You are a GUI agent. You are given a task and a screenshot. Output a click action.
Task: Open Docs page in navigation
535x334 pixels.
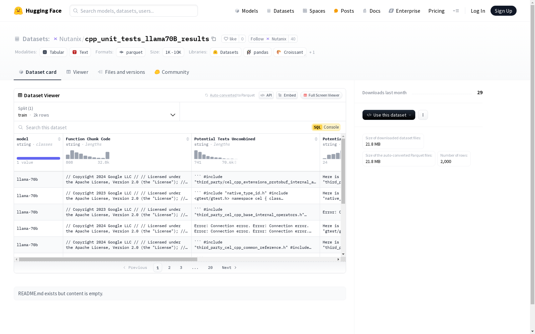pyautogui.click(x=371, y=11)
